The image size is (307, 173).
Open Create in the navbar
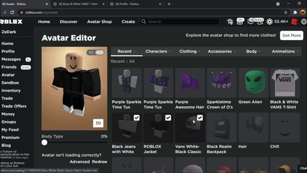tap(128, 22)
